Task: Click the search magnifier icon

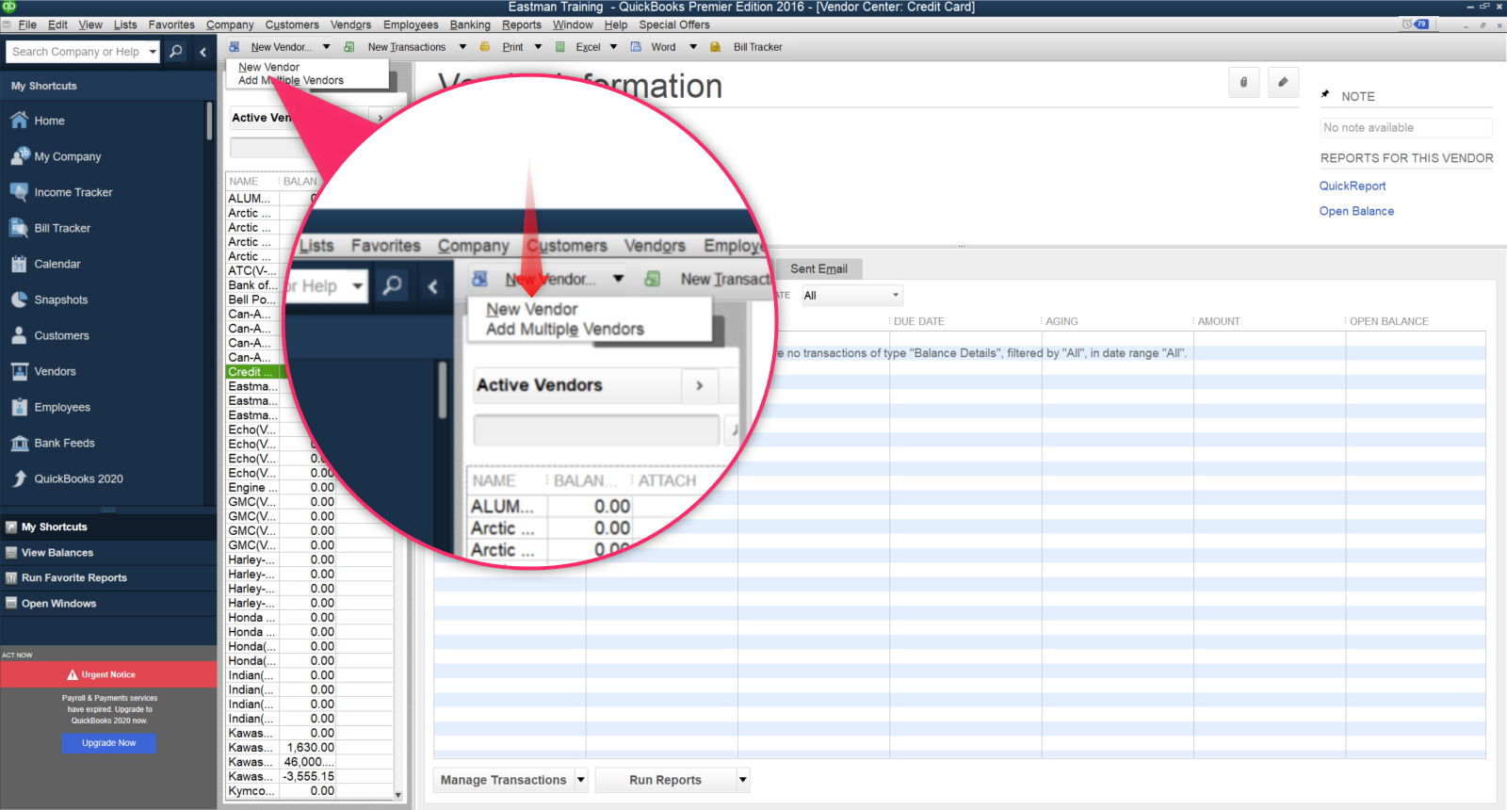Action: coord(176,52)
